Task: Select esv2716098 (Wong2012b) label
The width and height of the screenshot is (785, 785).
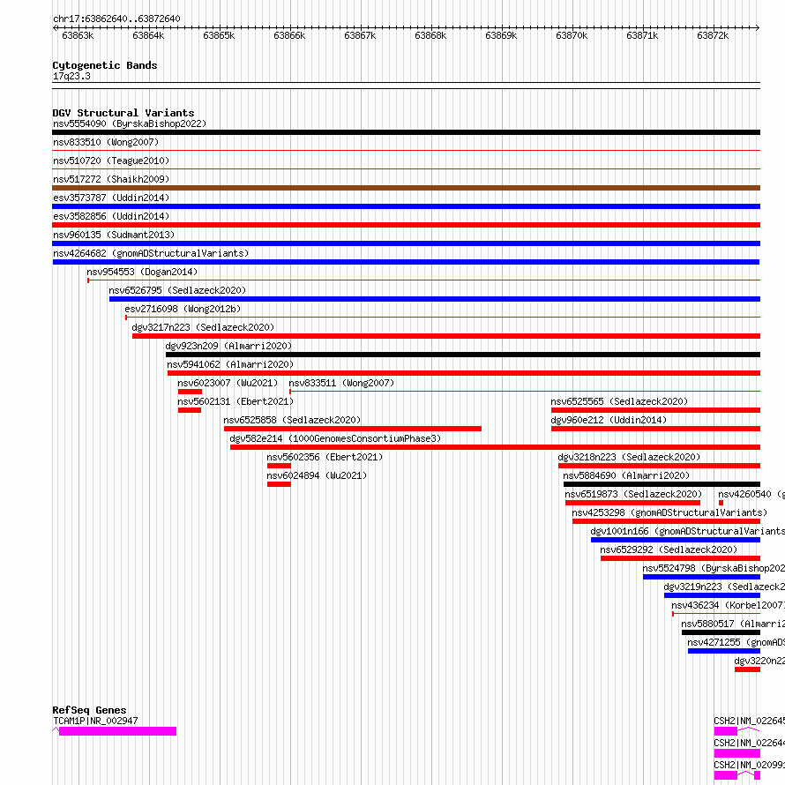Action: [183, 309]
